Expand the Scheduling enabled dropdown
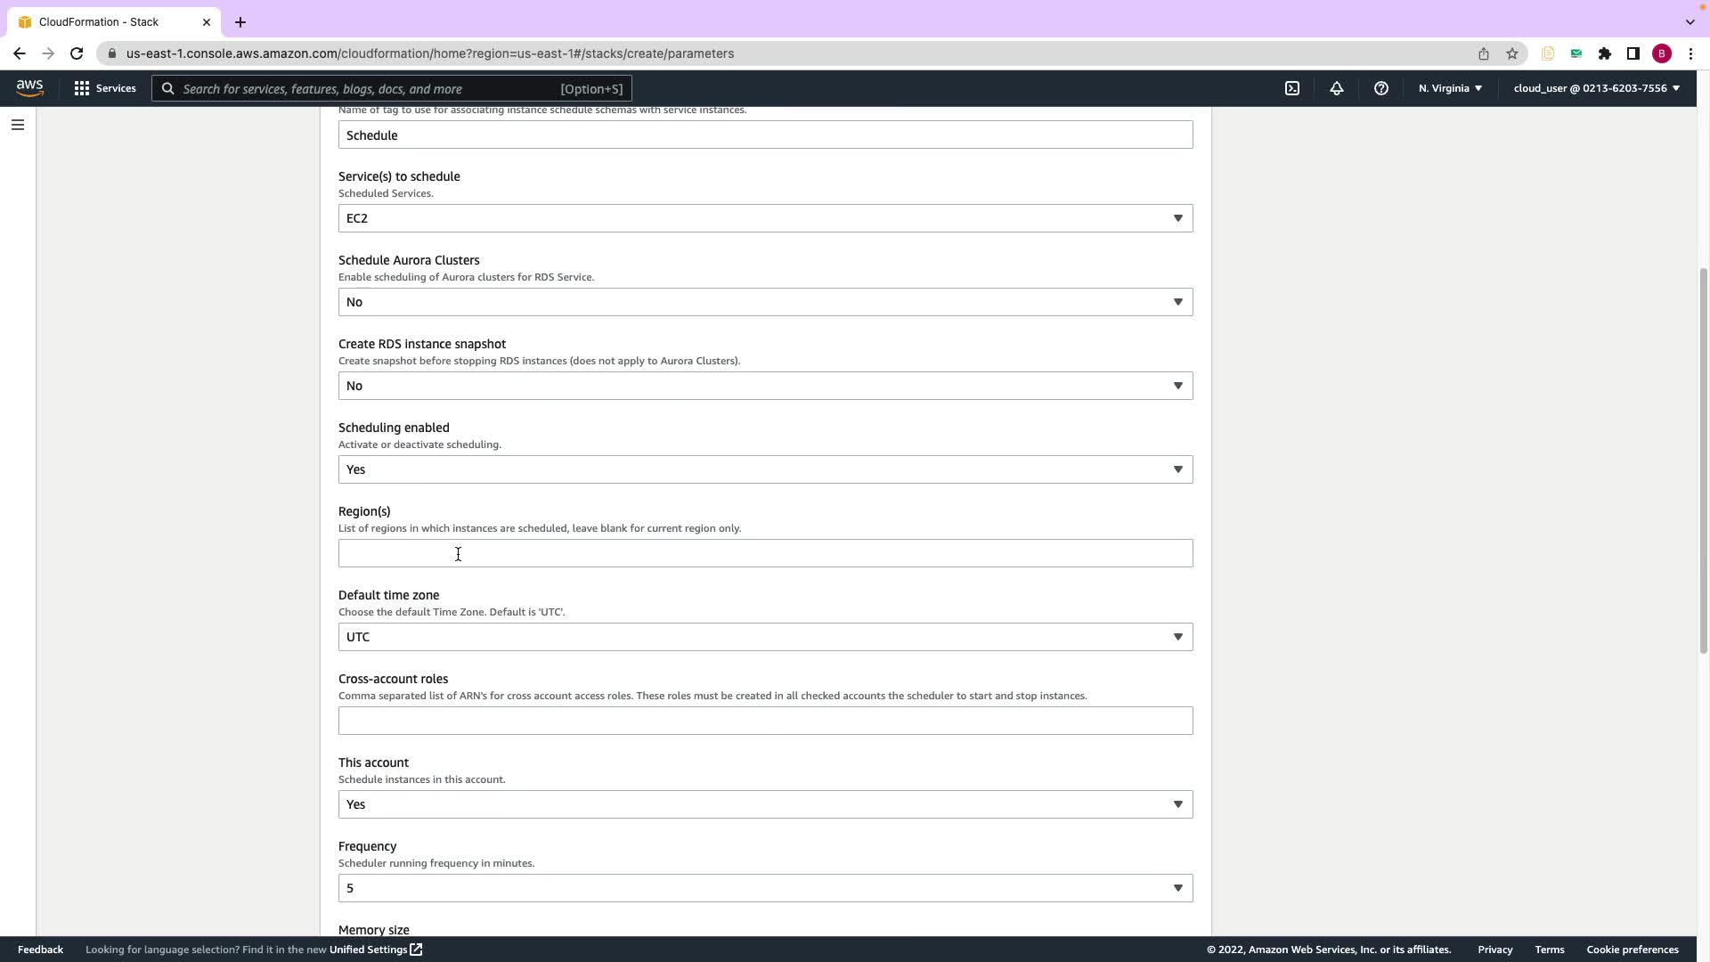Screen dimensions: 1710x962 [x=764, y=469]
